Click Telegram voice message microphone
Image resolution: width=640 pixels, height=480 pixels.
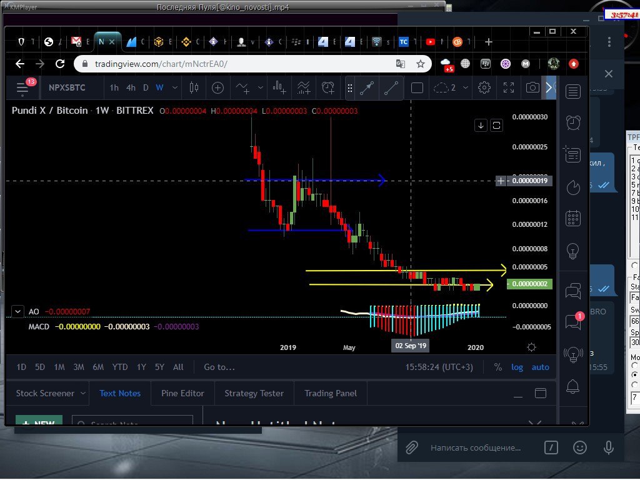coord(609,447)
